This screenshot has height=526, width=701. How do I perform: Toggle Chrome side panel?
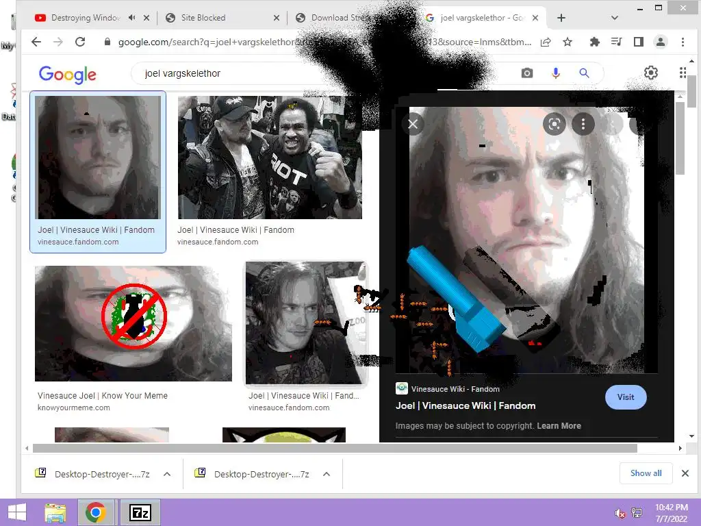[x=639, y=42]
